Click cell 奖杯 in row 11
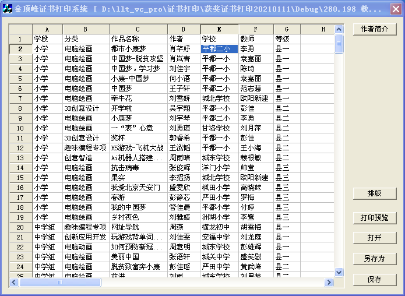 pos(139,138)
